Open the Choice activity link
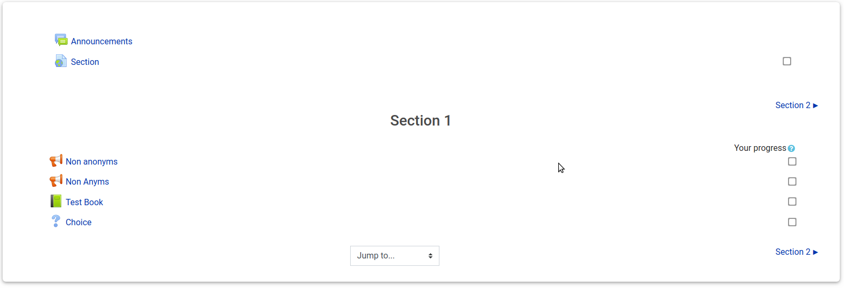This screenshot has height=288, width=844. [x=78, y=222]
